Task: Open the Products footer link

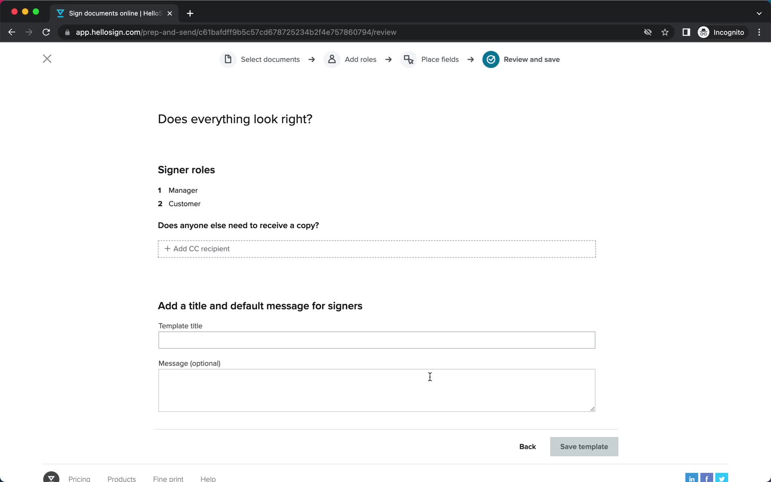Action: [x=122, y=479]
